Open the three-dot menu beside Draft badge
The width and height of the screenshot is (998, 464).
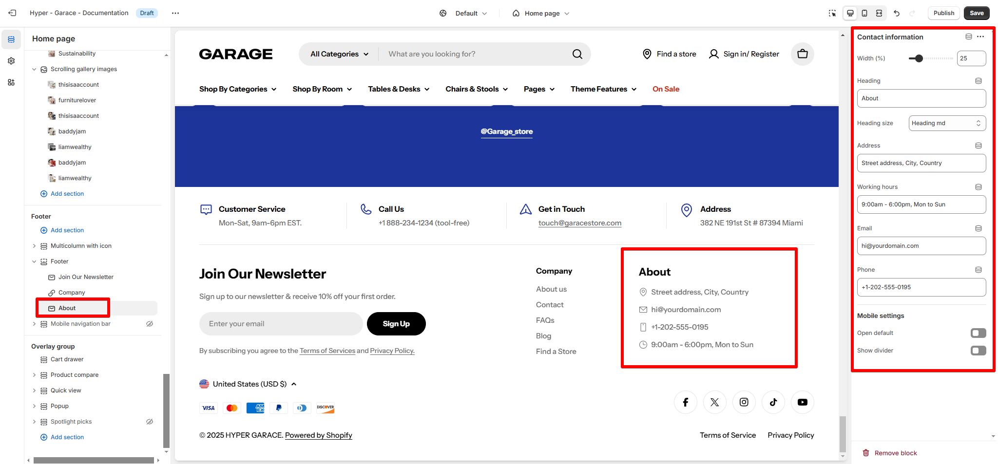(175, 13)
